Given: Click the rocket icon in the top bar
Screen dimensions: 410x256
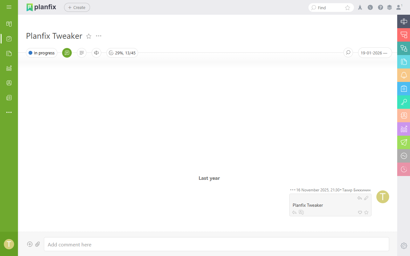Looking at the screenshot, I should [360, 7].
